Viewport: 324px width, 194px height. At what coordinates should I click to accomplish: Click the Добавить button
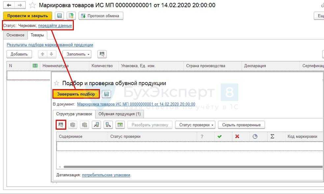point(19,54)
